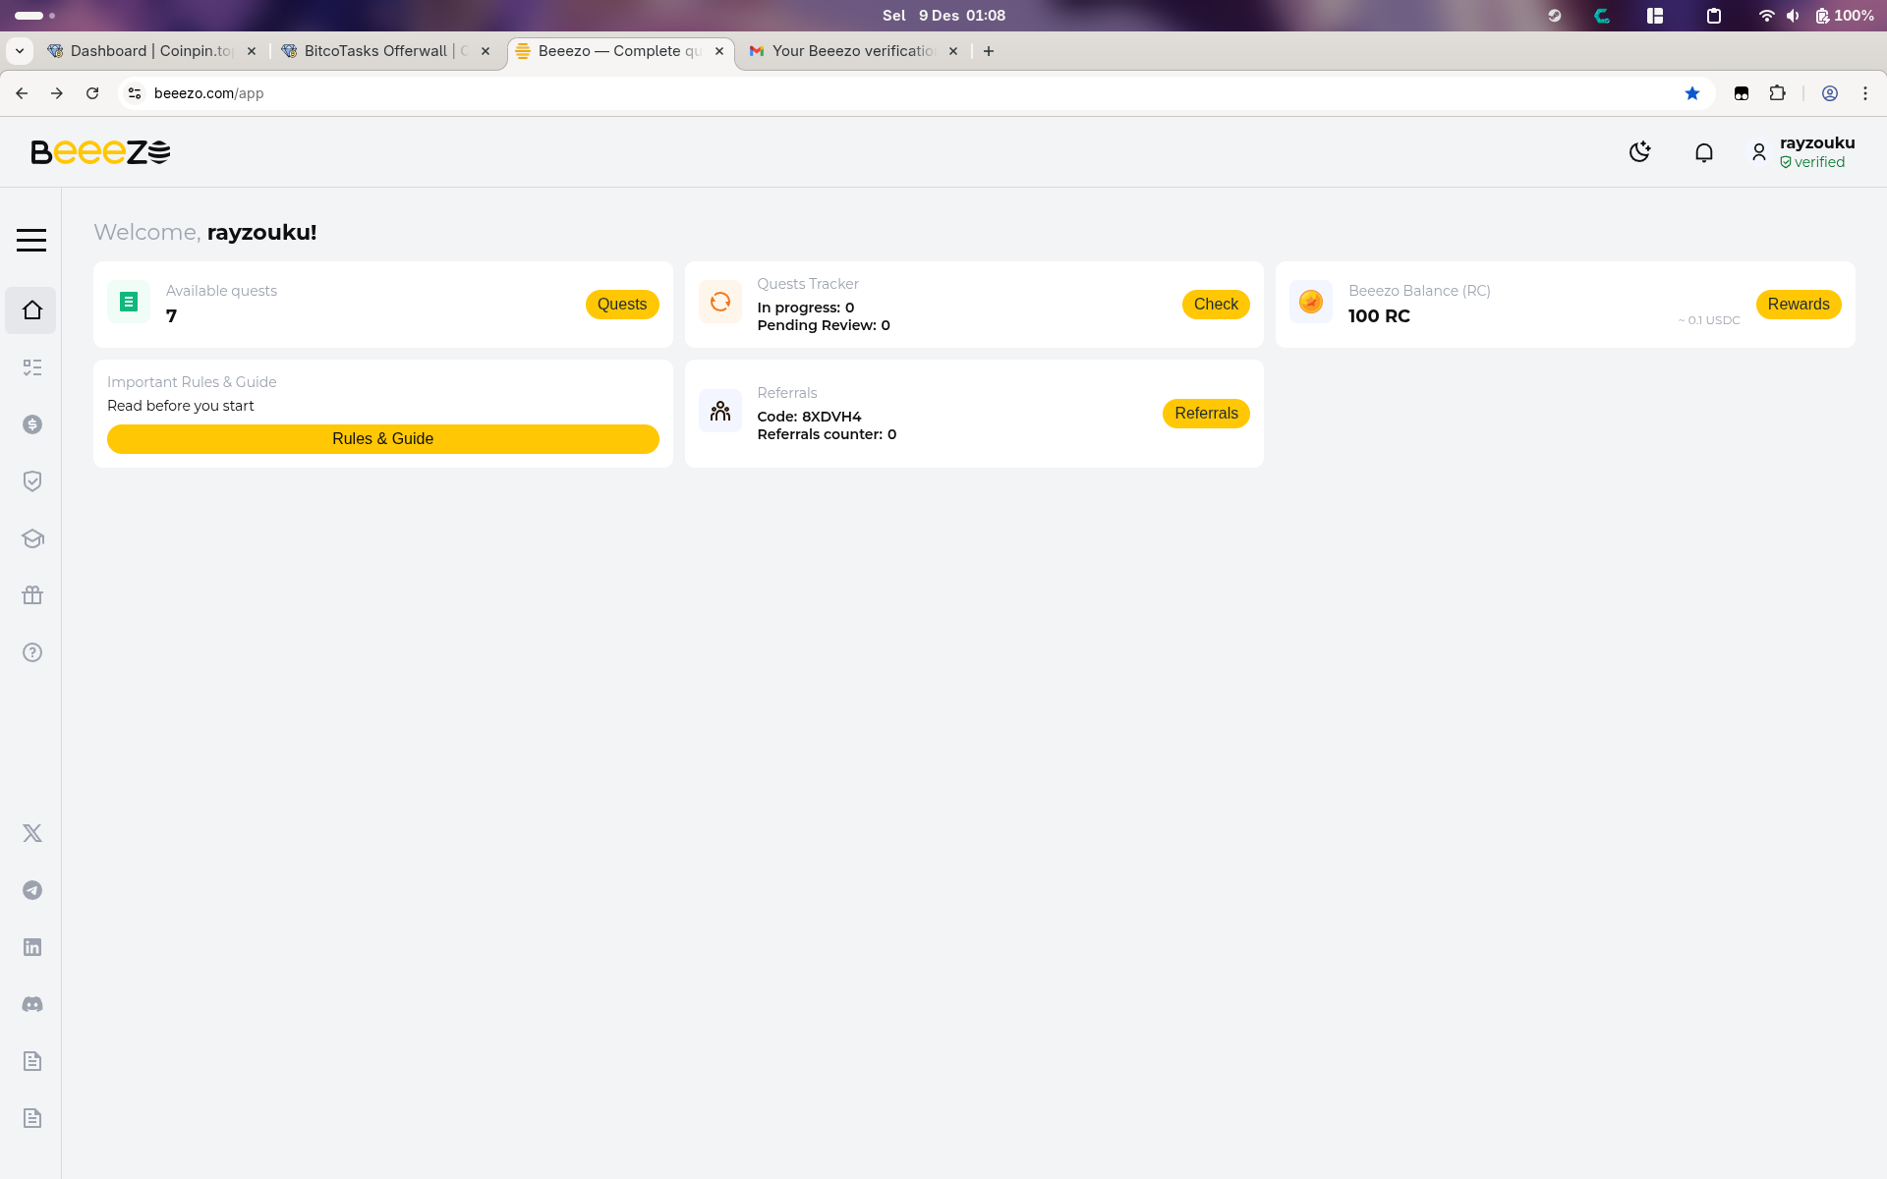Image resolution: width=1887 pixels, height=1179 pixels.
Task: Open the battery 100% indicator
Action: pyautogui.click(x=1844, y=16)
